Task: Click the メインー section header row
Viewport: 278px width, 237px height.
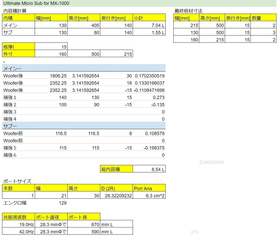Action: (x=84, y=68)
